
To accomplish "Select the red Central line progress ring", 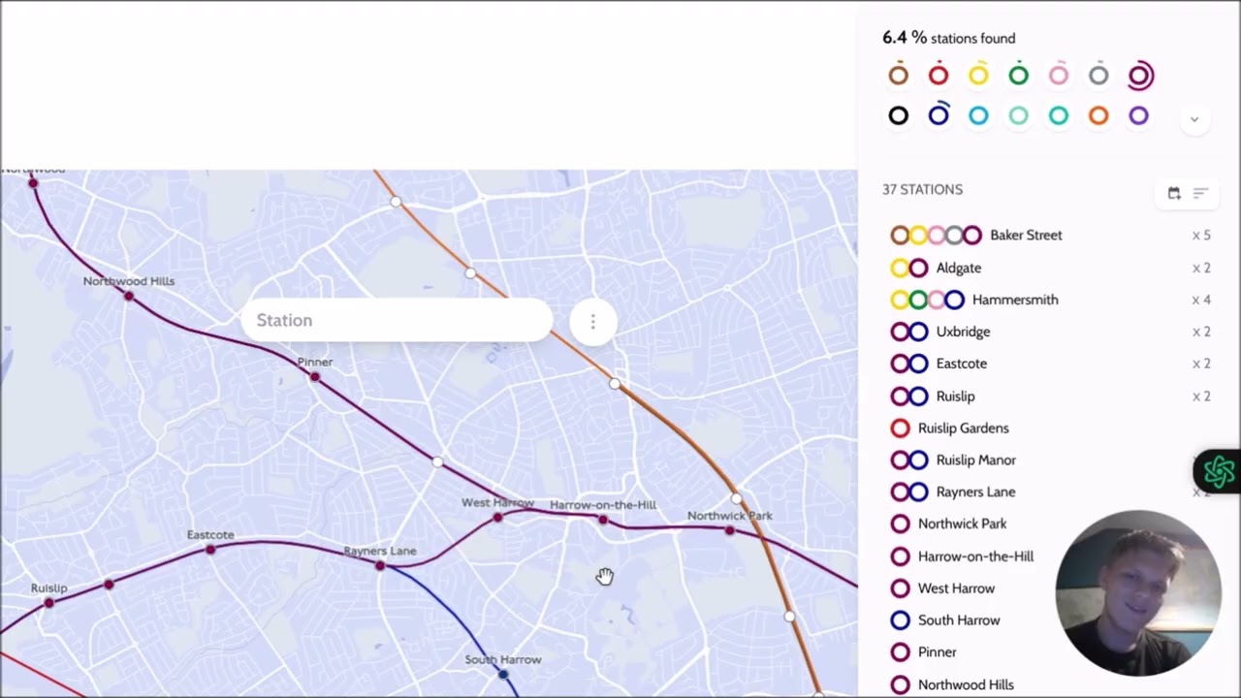I will point(939,75).
